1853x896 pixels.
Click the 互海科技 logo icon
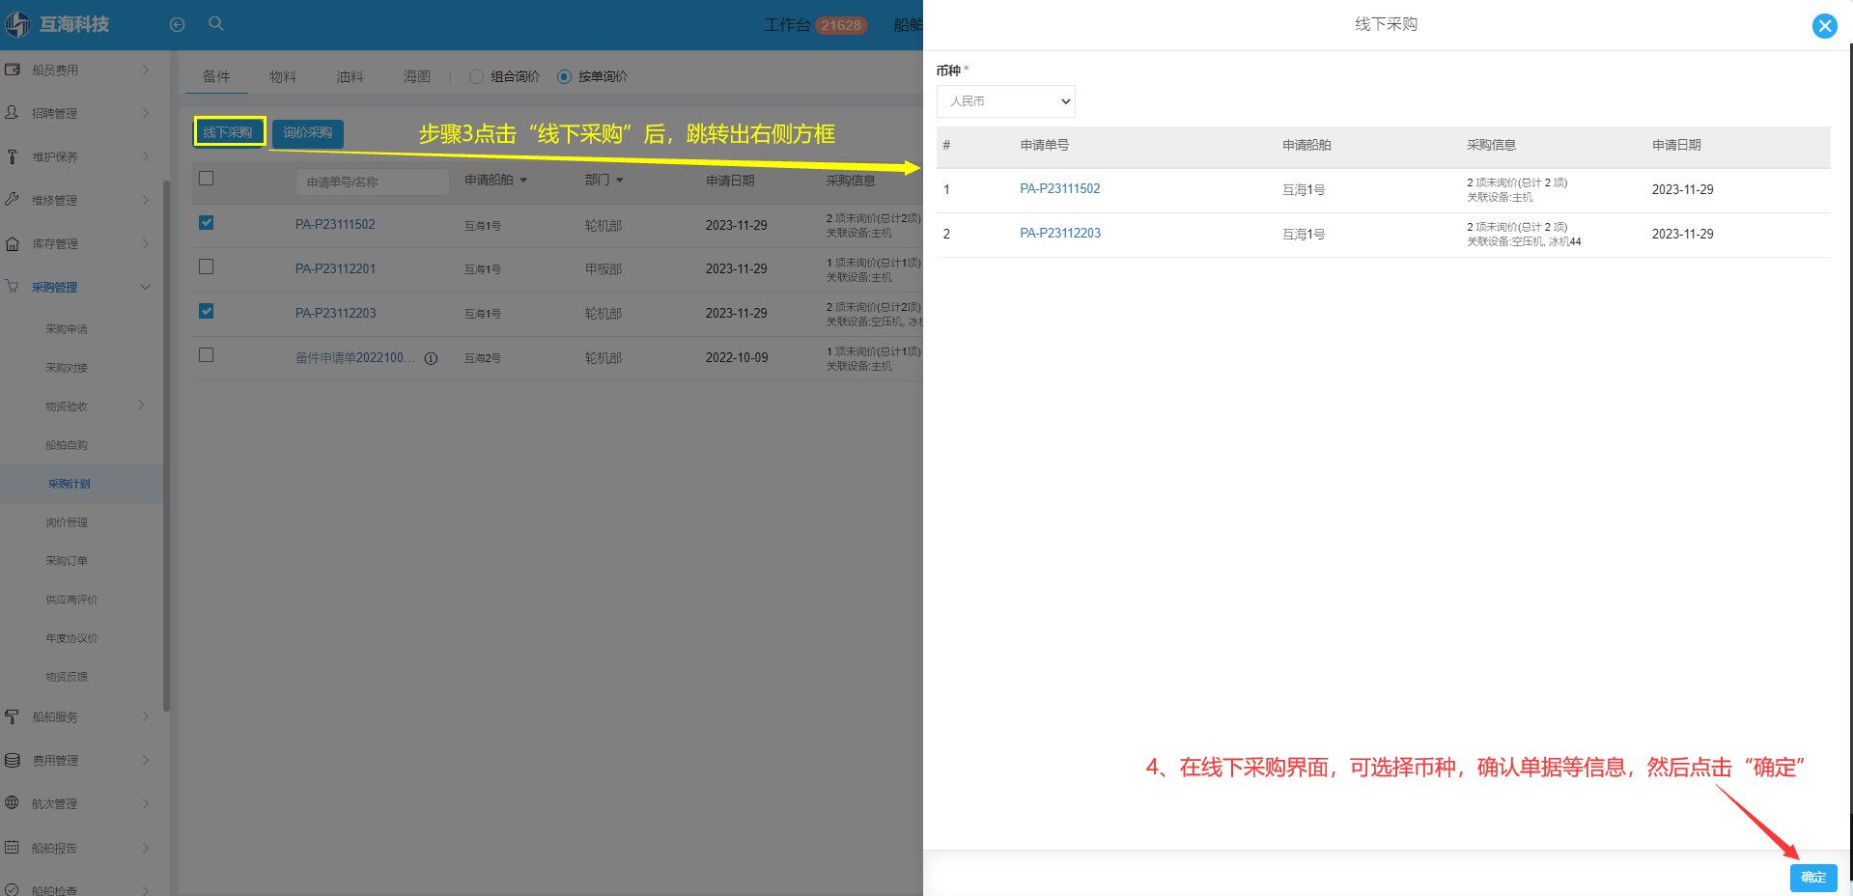[17, 24]
